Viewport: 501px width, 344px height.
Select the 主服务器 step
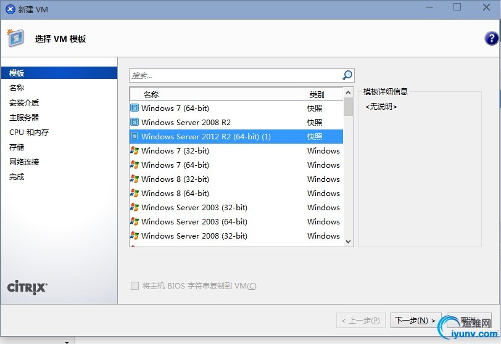(24, 117)
